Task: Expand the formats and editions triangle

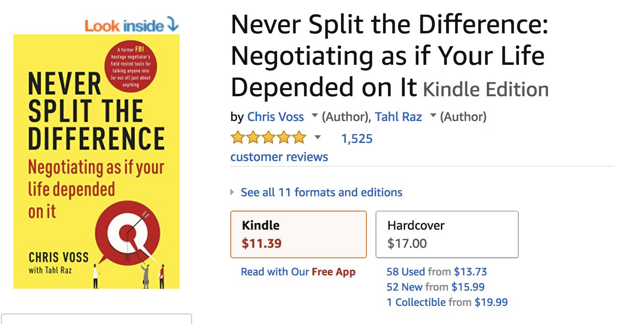Action: 233,192
